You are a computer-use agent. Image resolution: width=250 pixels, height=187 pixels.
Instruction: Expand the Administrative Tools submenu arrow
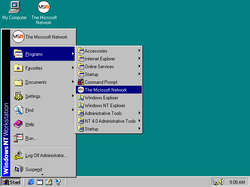[139, 113]
